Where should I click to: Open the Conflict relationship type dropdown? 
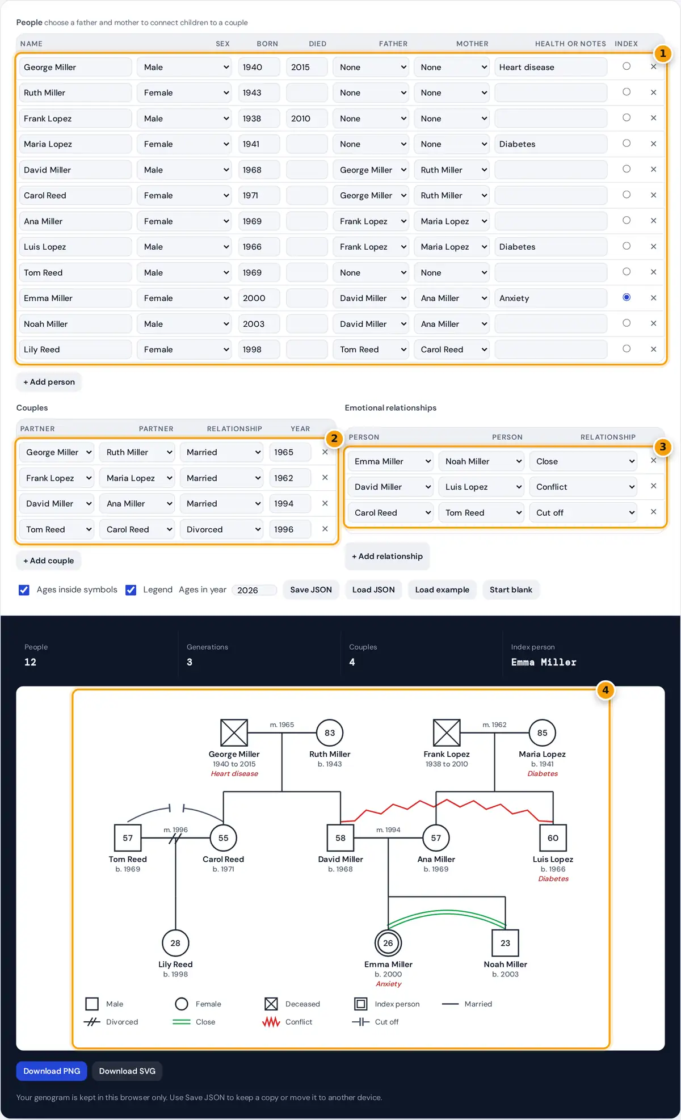pyautogui.click(x=583, y=487)
